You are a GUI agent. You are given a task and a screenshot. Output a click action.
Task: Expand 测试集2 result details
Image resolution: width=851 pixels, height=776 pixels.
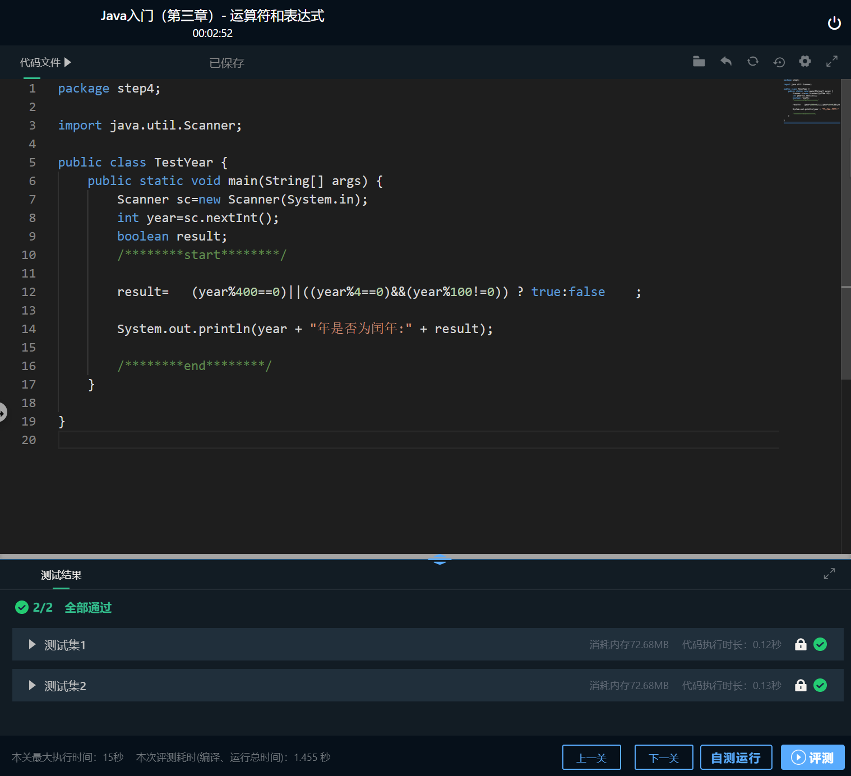(x=32, y=685)
